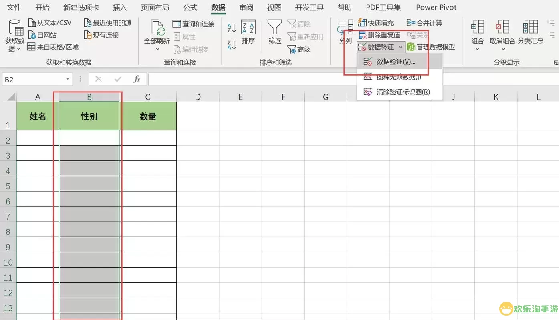Viewport: 559px width, 320px height.
Task: Select column B header
Action: [x=89, y=97]
